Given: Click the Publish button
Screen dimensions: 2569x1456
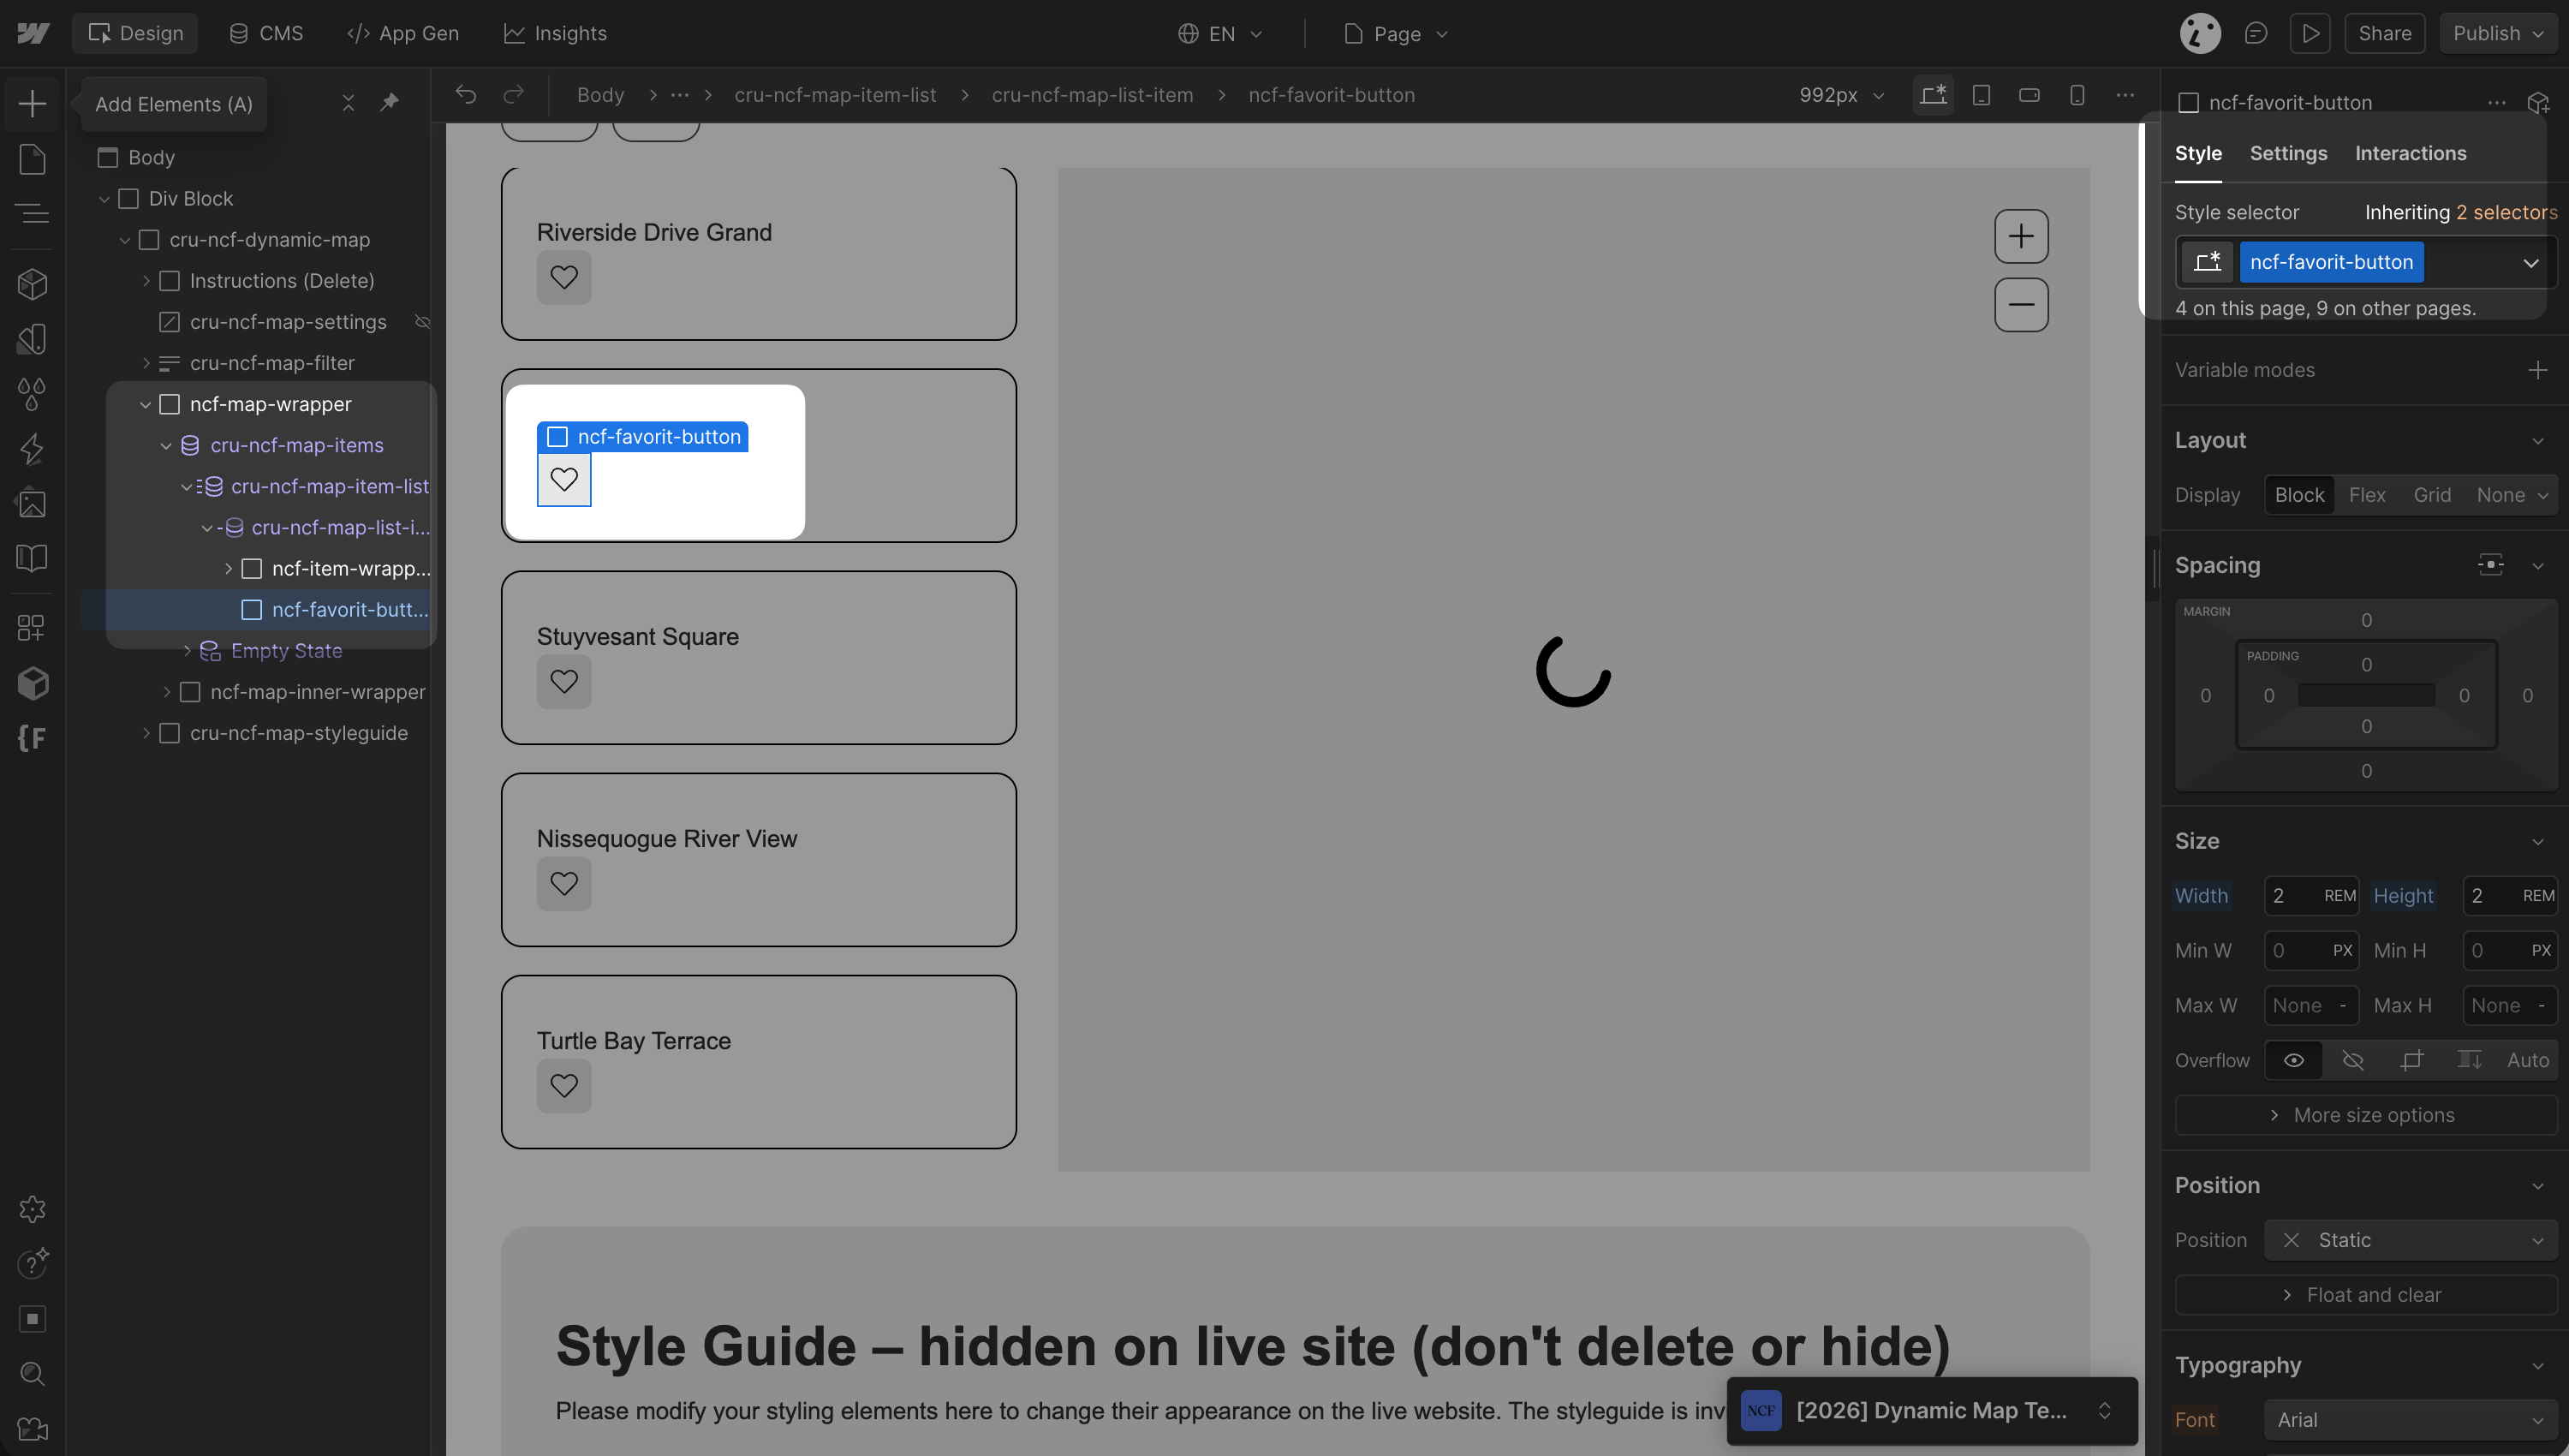Looking at the screenshot, I should [2496, 33].
